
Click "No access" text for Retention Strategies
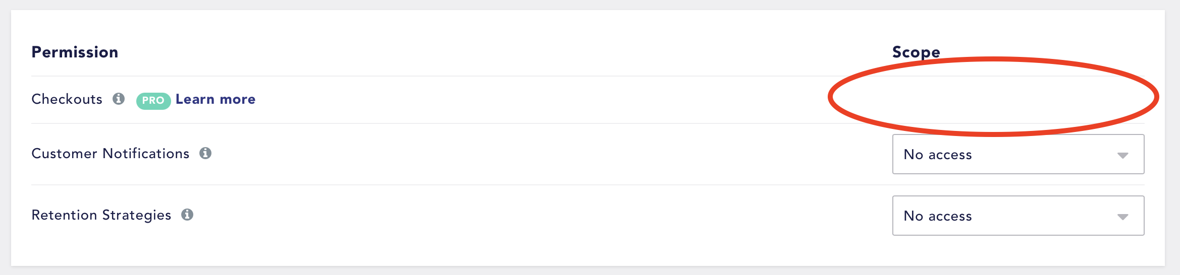point(938,216)
